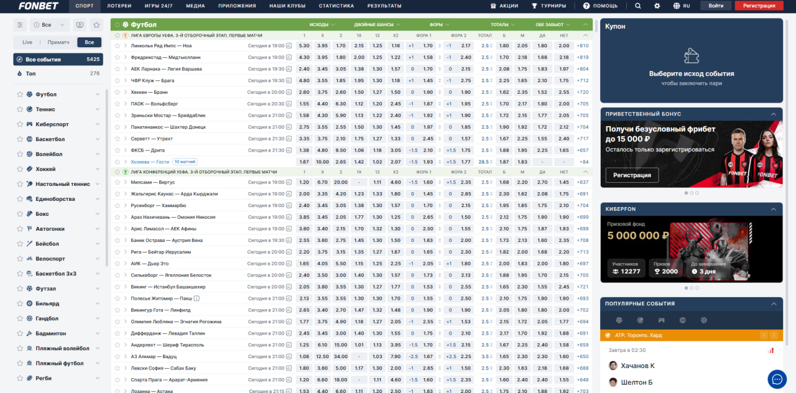This screenshot has height=393, width=796.
Task: Collapse the Приветственный бонус panel
Action: 774,114
